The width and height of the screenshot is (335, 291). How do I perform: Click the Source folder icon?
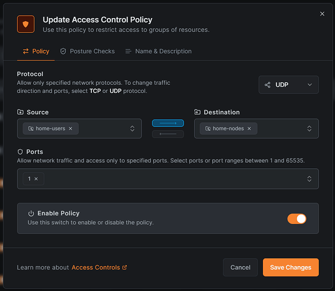tap(20, 112)
